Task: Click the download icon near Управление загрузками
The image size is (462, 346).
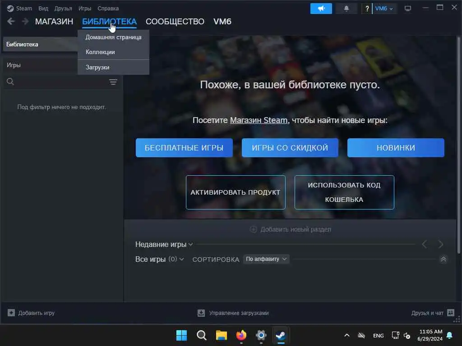Action: pos(201,313)
